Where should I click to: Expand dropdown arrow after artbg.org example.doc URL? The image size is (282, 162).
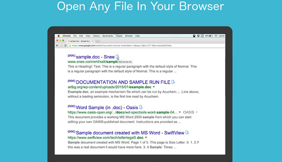coord(154,87)
